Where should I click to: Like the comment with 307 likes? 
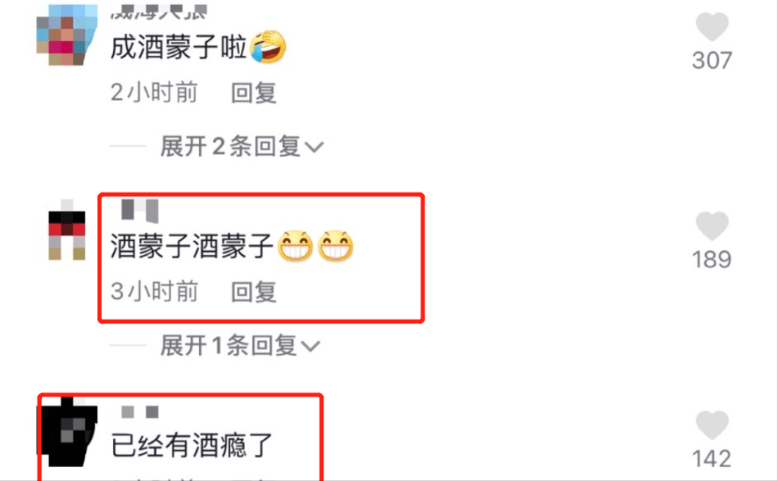(712, 26)
